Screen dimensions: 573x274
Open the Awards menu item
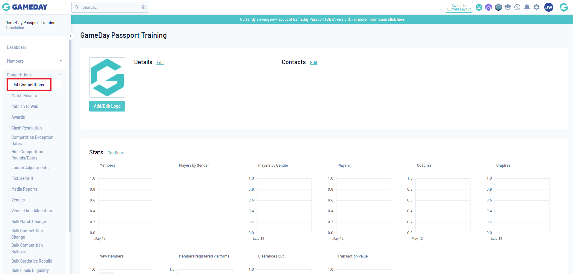(18, 117)
